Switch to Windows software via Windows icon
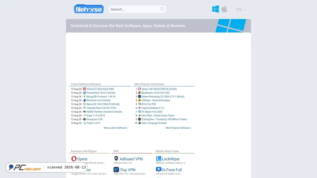317x178 pixels. click(215, 9)
